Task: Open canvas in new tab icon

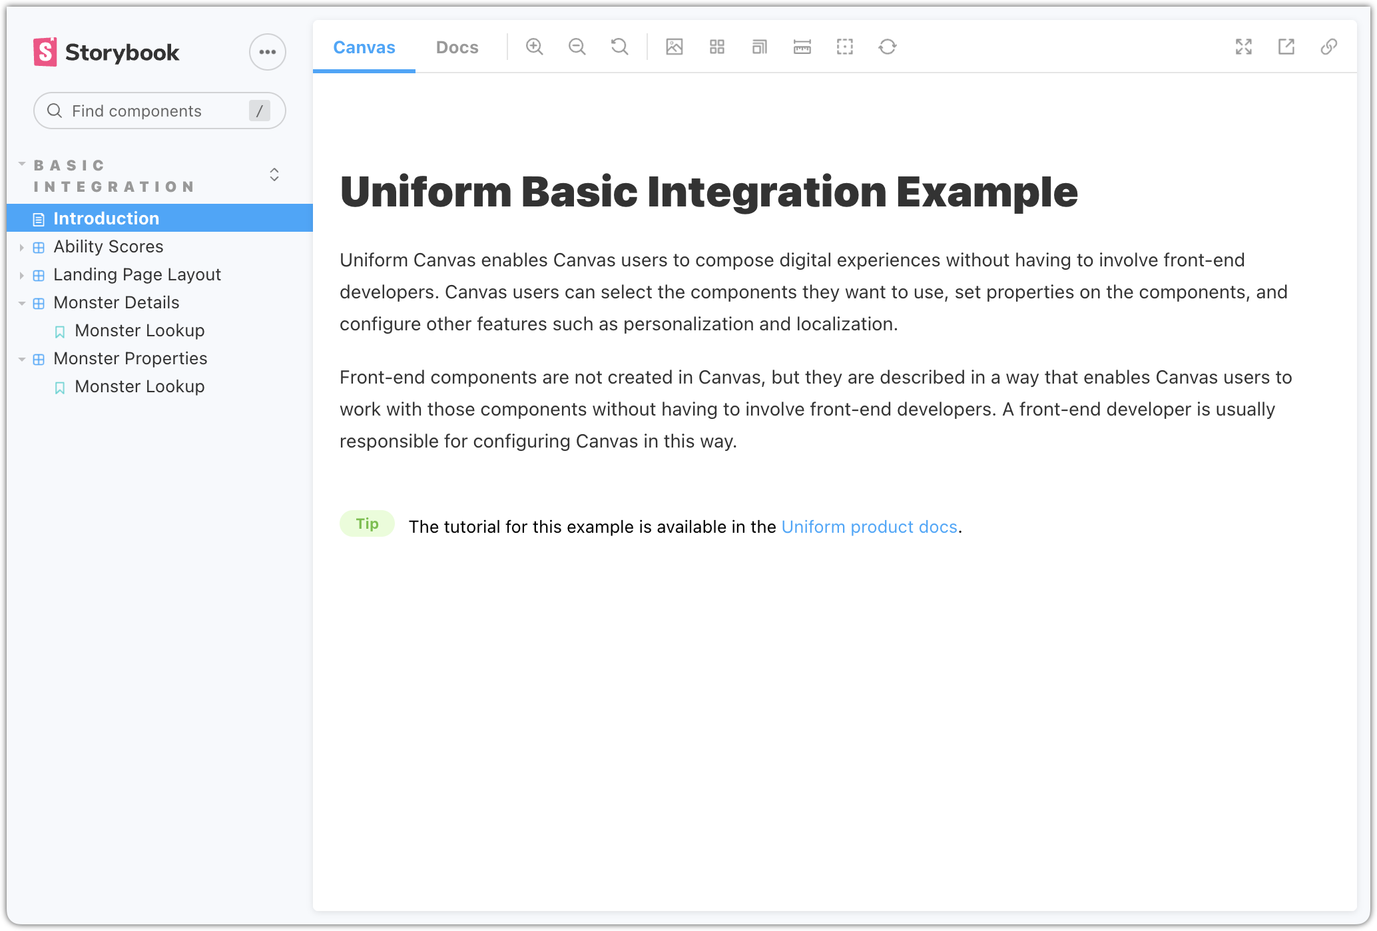Action: coord(1286,47)
